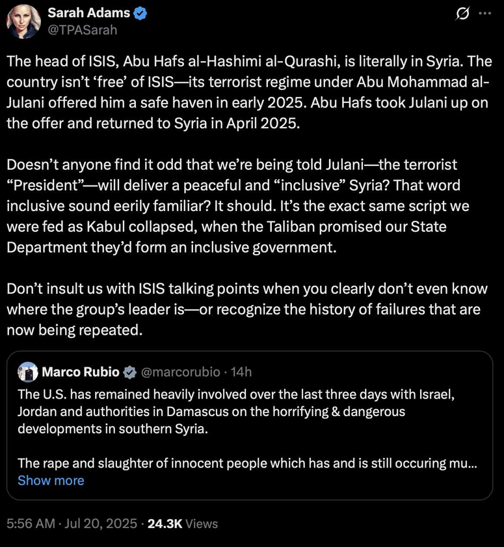Screen dimensions: 504x547
Task: Click quoted text about southern Syria developments
Action: [x=236, y=412]
